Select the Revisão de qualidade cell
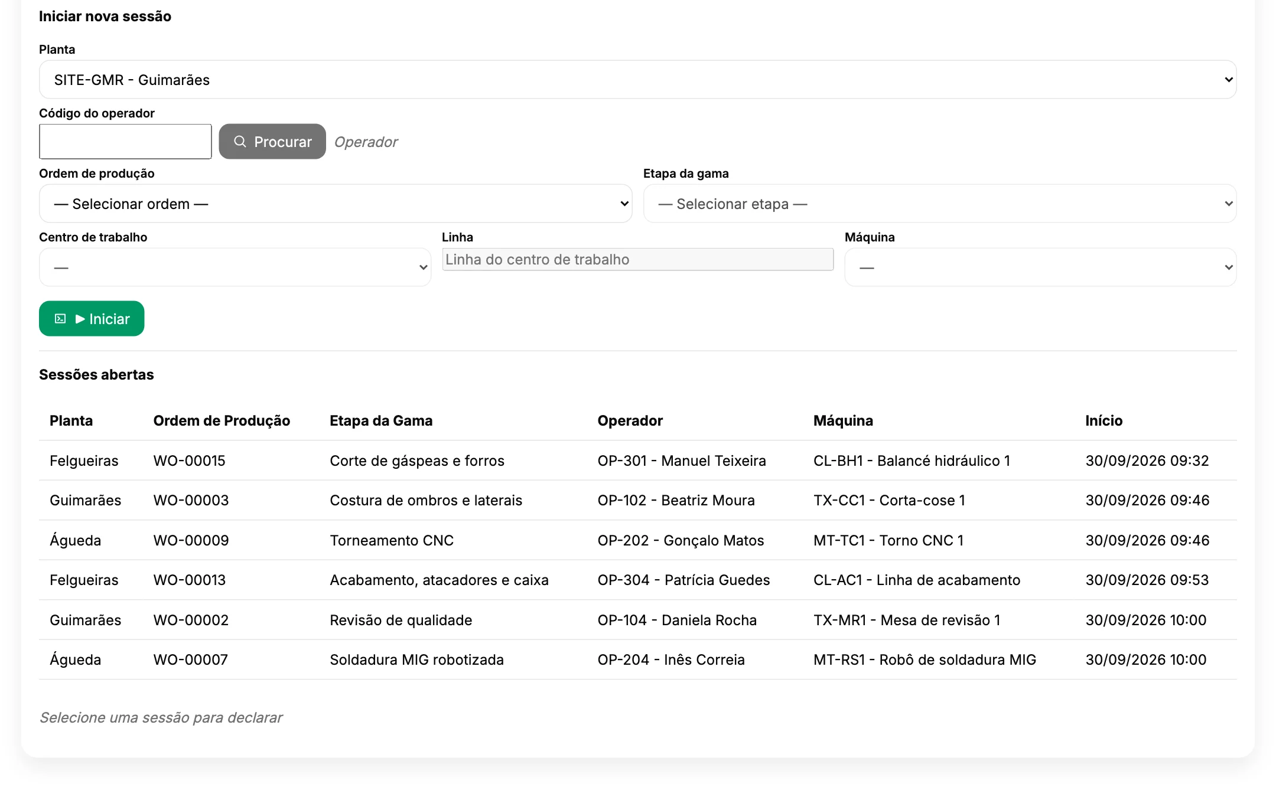This screenshot has width=1276, height=797. [x=401, y=620]
